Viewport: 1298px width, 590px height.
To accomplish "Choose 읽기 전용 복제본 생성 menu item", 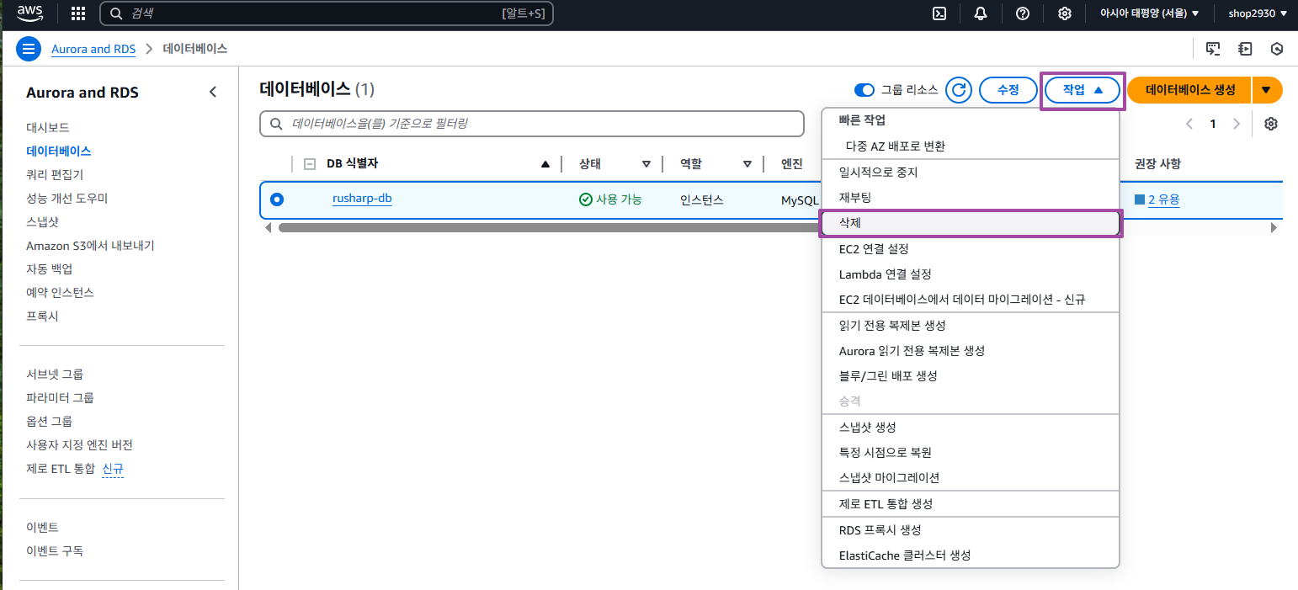I will [971, 325].
